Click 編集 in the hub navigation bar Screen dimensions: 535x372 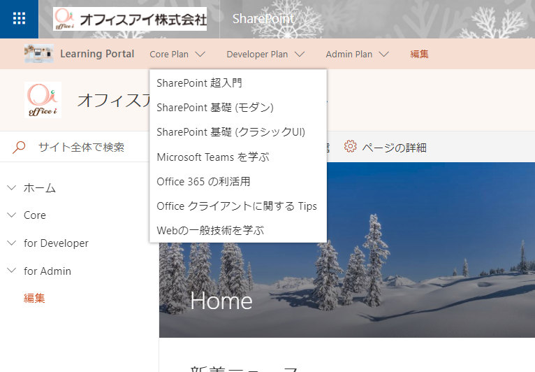coord(419,54)
